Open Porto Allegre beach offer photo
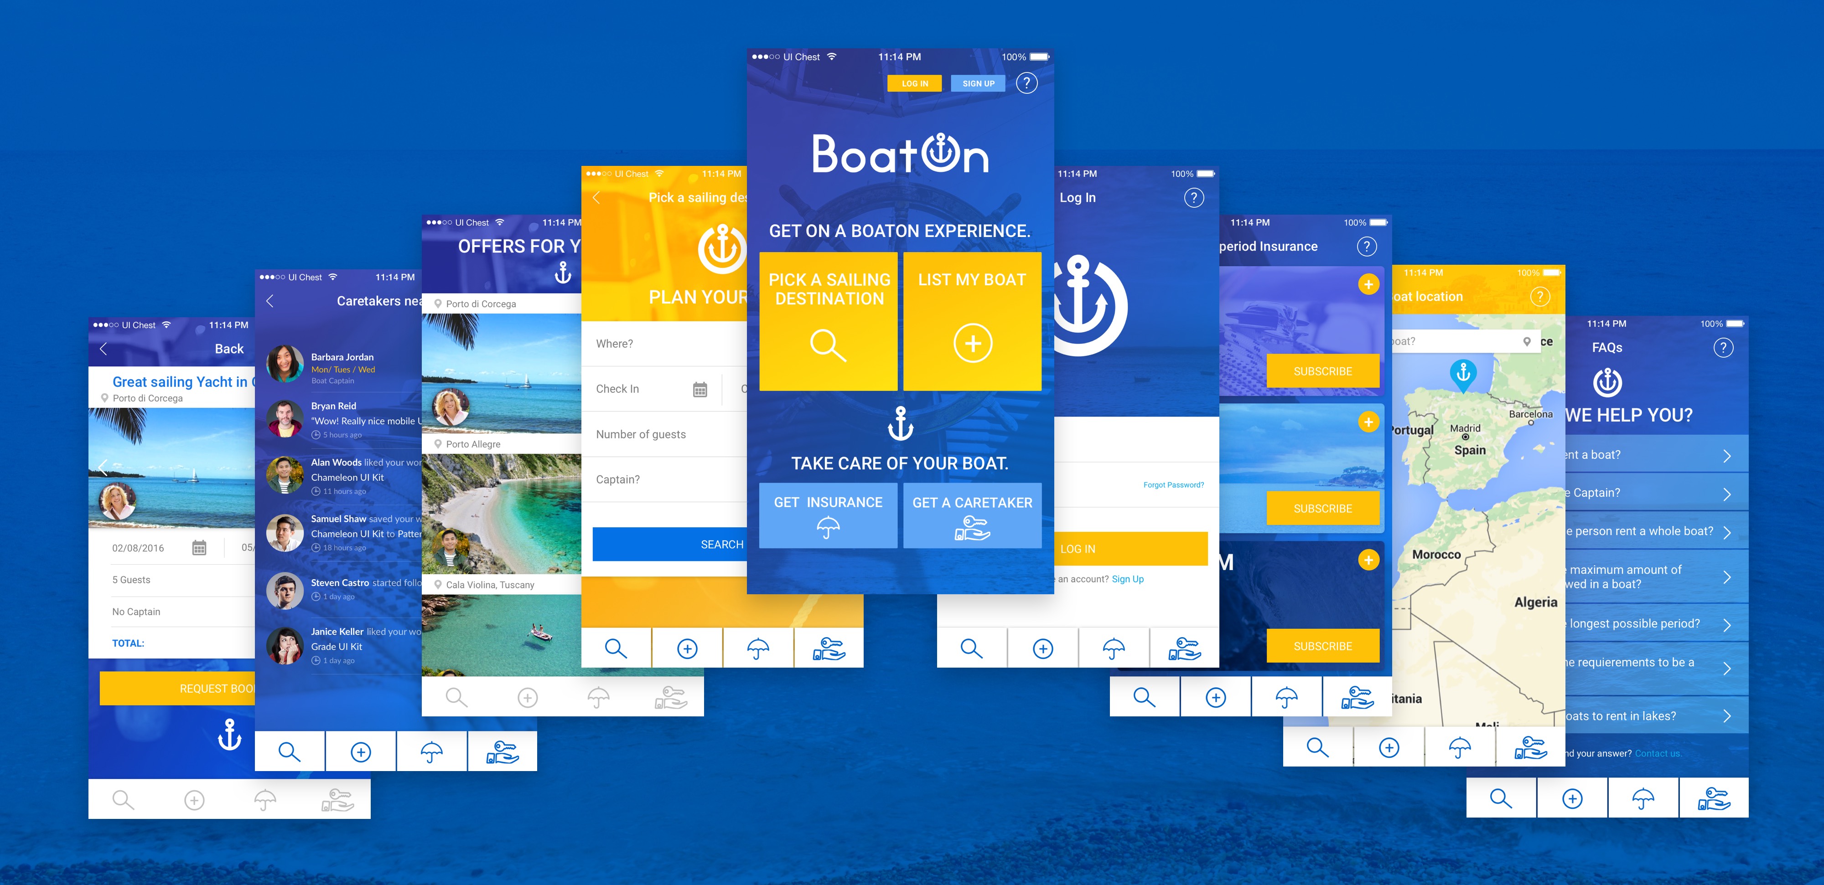Screen dimensions: 1824x885 [x=501, y=514]
